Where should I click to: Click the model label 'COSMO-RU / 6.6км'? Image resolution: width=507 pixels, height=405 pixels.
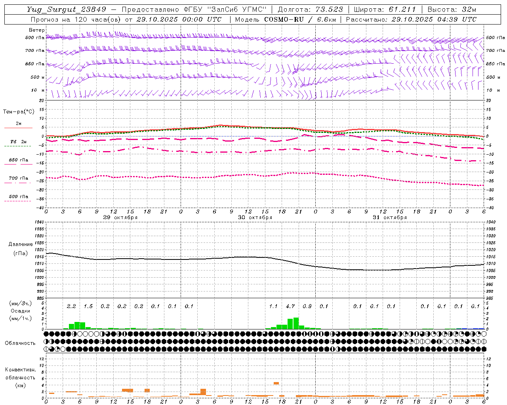click(x=300, y=19)
